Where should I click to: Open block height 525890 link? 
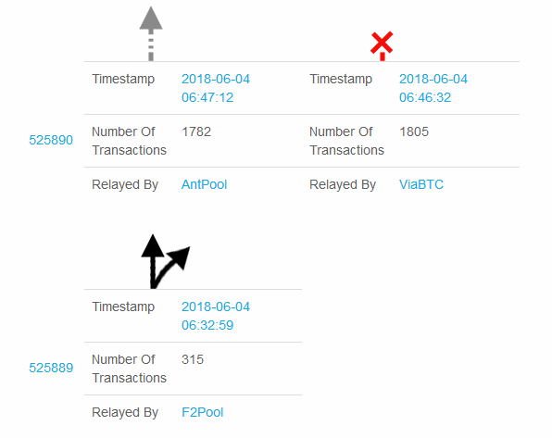[x=51, y=140]
